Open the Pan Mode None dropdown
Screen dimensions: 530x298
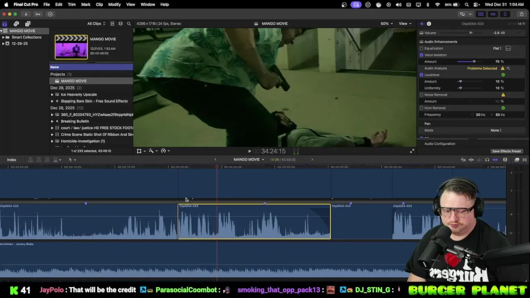496,130
